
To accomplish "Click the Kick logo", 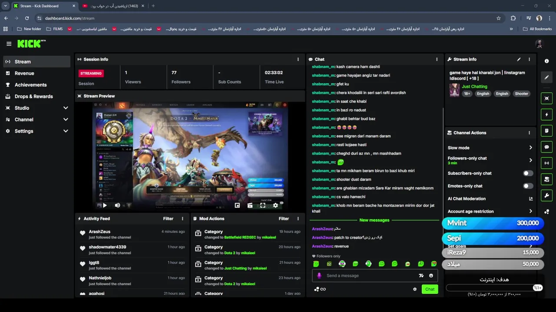I will [x=31, y=44].
